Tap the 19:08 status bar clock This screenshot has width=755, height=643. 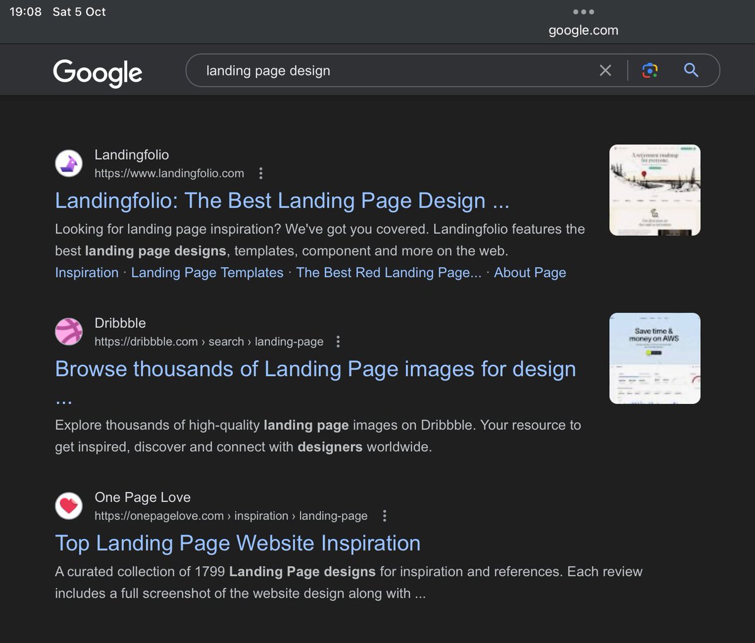point(25,12)
